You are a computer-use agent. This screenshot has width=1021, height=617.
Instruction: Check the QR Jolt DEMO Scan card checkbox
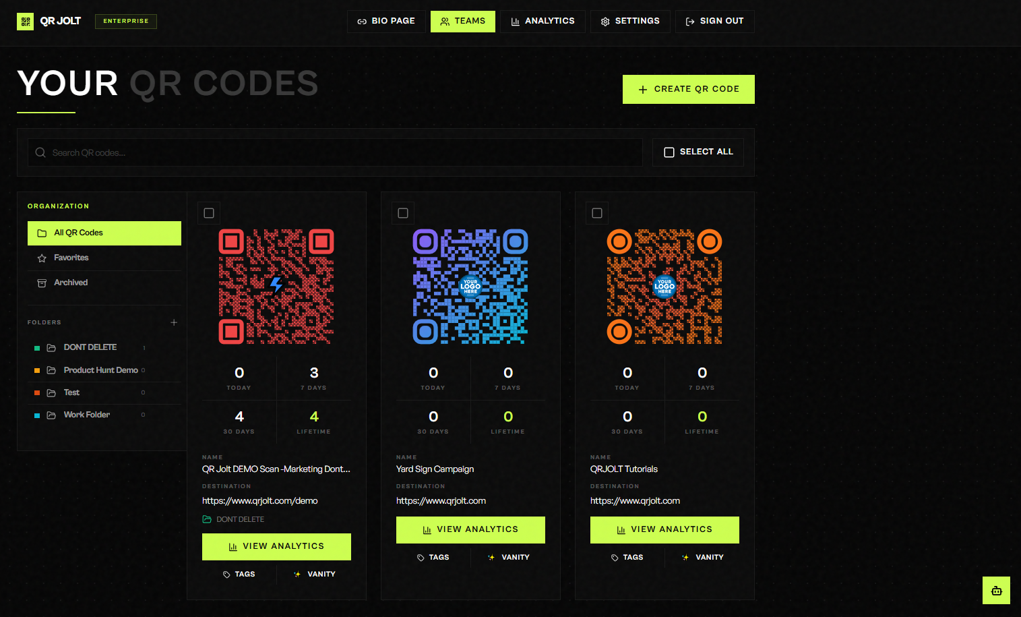point(209,213)
